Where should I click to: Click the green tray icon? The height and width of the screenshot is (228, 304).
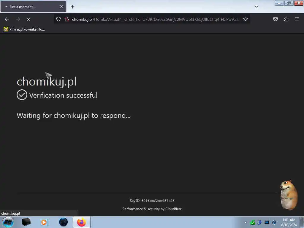coord(252,223)
